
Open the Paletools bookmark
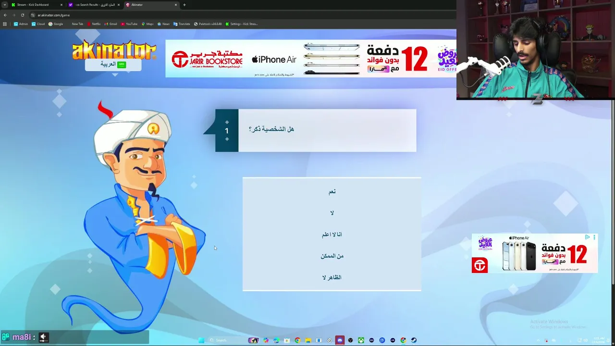208,24
